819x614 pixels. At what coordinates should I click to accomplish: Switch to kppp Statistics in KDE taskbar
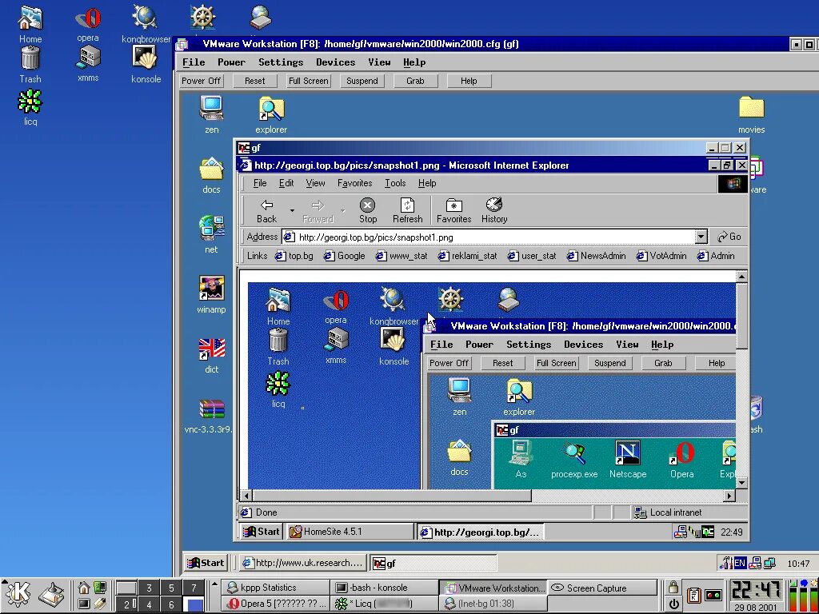click(276, 588)
